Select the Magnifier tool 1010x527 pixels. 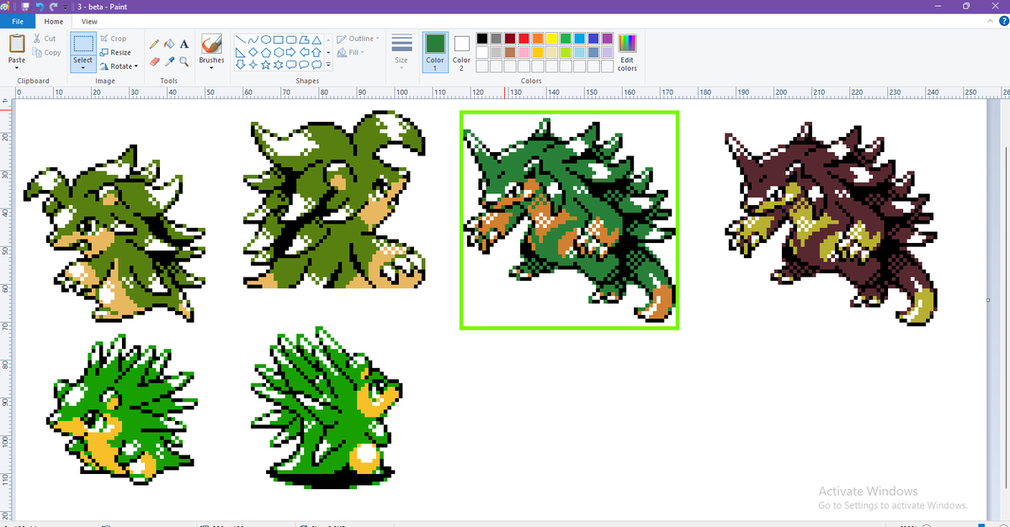[183, 61]
